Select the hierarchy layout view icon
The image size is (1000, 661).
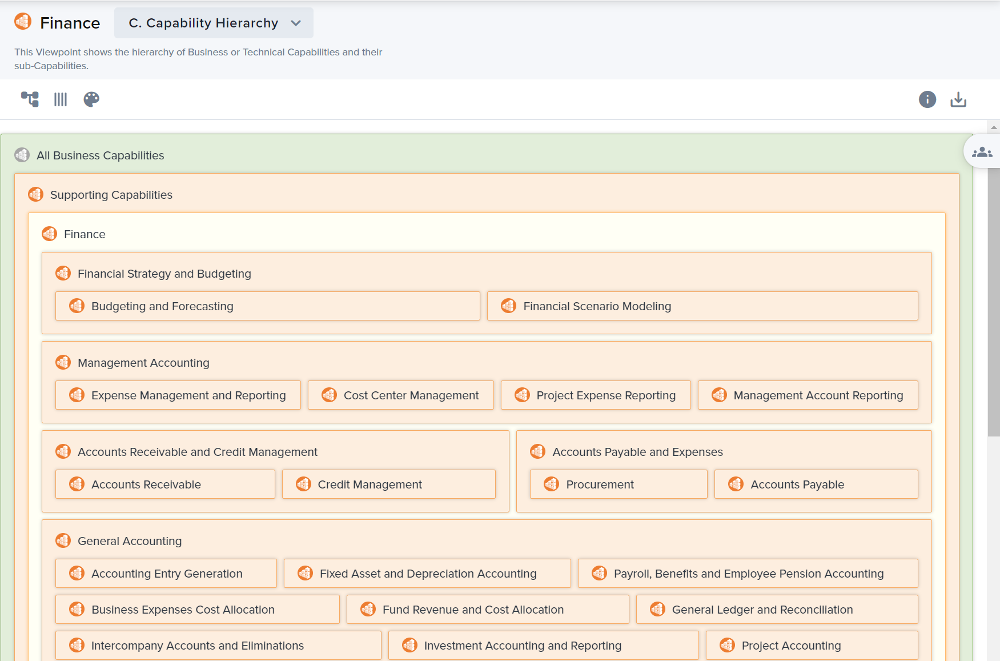[x=29, y=99]
